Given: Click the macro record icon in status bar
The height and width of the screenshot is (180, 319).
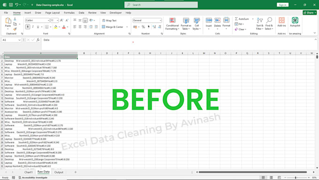Looking at the screenshot, I should (x=14, y=178).
